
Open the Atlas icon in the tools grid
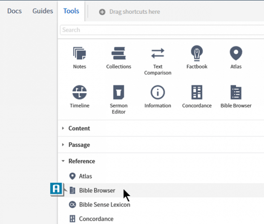click(235, 54)
